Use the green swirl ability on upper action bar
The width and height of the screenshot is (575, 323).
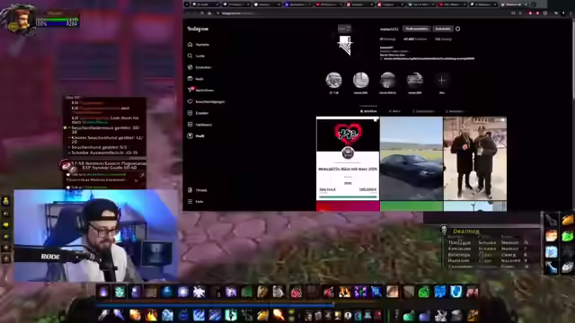(x=423, y=292)
